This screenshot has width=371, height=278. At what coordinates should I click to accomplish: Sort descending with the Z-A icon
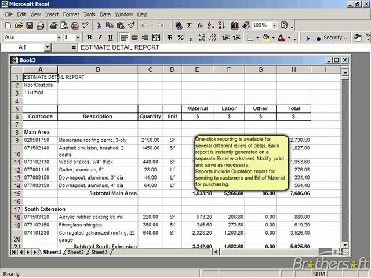[221, 25]
